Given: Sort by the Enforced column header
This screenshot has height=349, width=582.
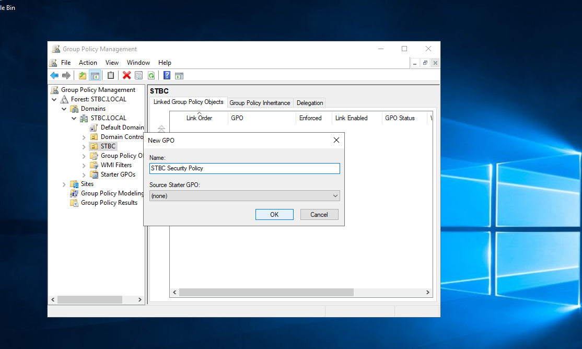Looking at the screenshot, I should 314,118.
